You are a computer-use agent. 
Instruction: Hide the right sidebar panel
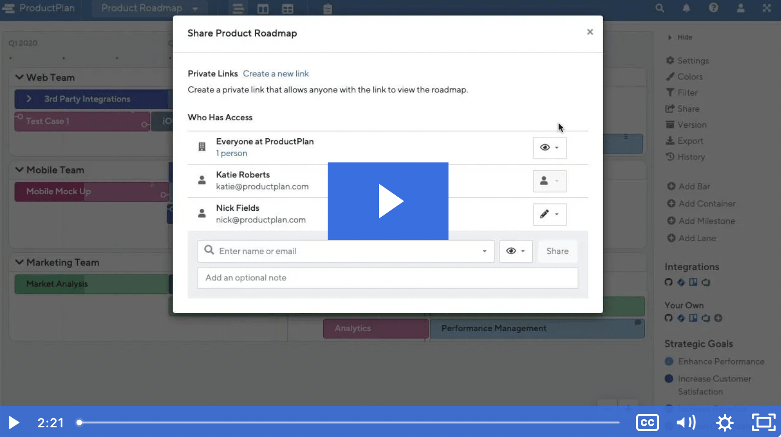pyautogui.click(x=680, y=37)
